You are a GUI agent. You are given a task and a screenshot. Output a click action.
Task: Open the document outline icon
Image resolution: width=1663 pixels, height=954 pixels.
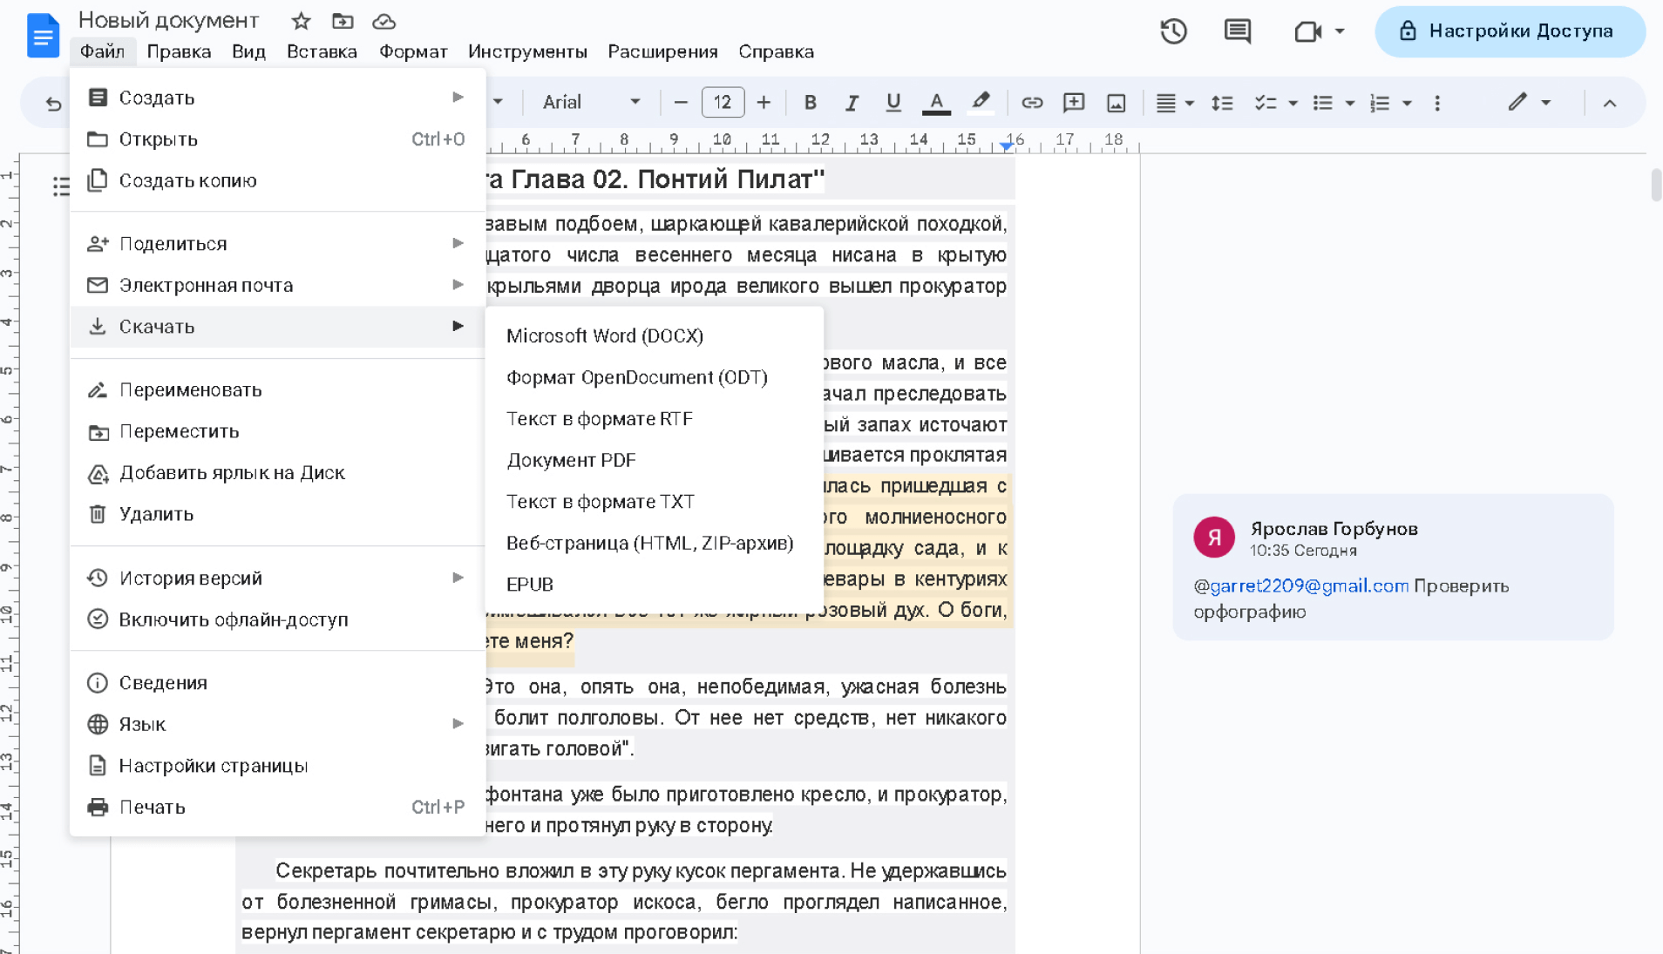tap(61, 186)
